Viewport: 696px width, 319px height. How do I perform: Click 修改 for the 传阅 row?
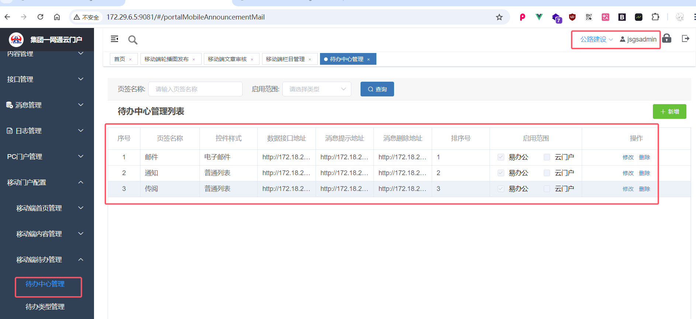pos(628,189)
